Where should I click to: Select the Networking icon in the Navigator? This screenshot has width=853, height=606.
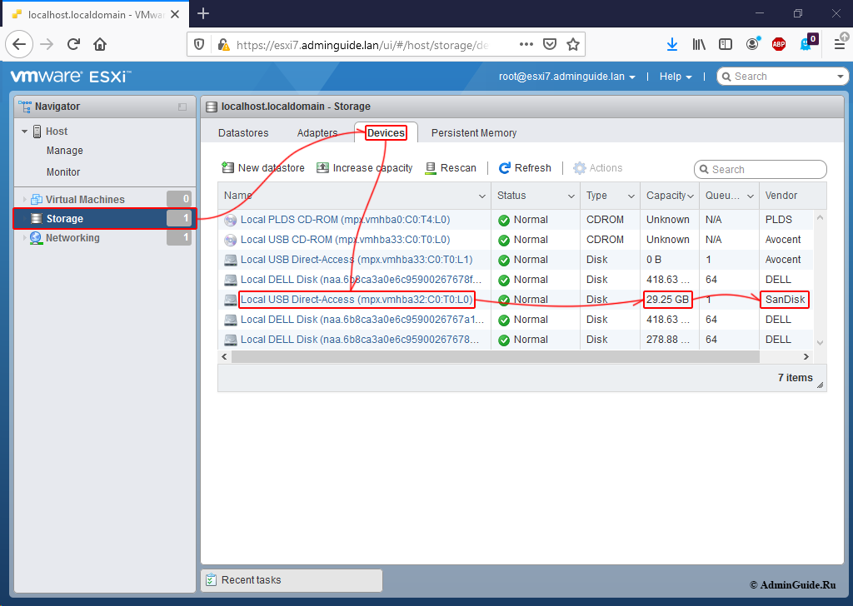pos(36,237)
